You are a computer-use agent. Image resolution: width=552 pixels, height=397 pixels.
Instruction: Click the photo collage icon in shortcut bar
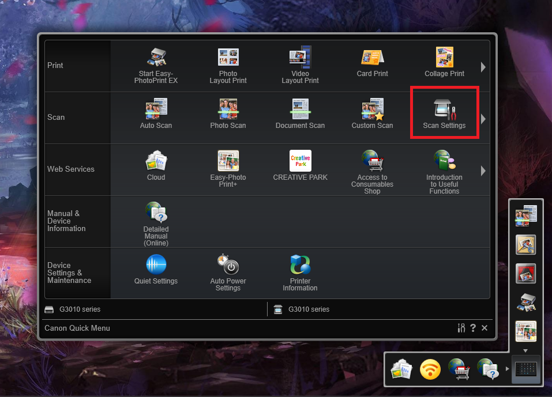tap(526, 331)
